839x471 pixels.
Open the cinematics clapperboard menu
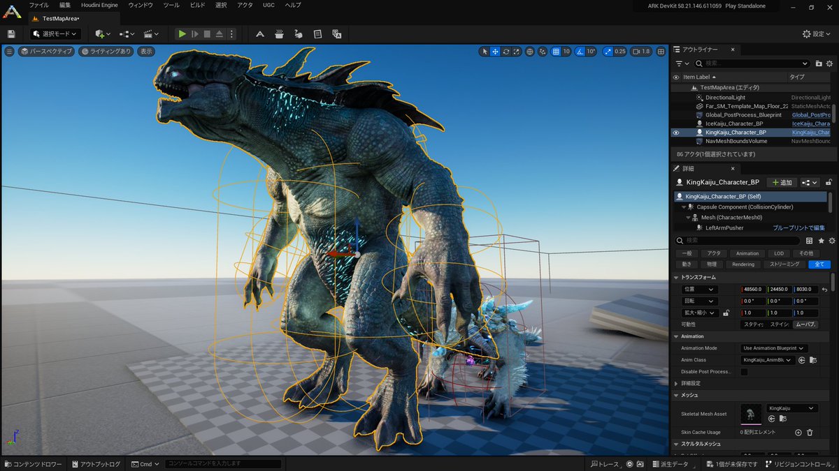151,33
